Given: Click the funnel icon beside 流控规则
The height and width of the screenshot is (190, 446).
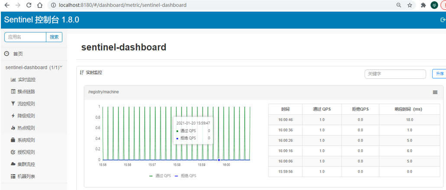Looking at the screenshot, I should coord(13,103).
